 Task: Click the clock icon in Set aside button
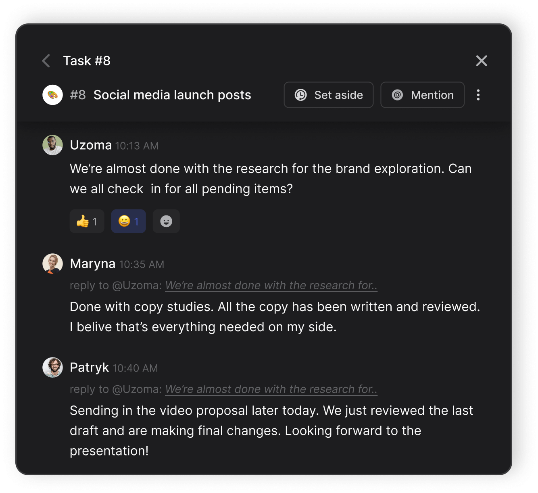(x=301, y=95)
